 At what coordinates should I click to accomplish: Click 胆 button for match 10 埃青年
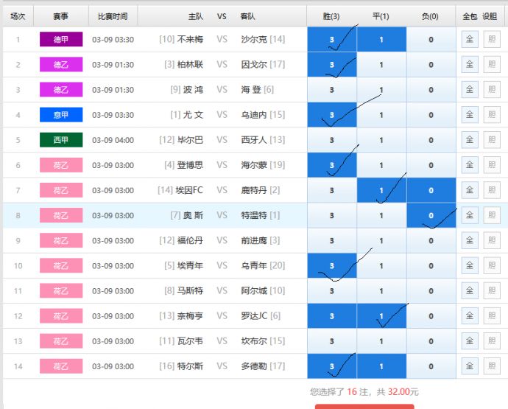tap(492, 265)
